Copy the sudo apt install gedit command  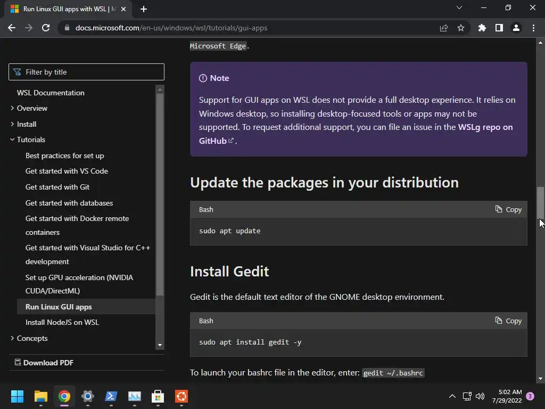coord(508,321)
